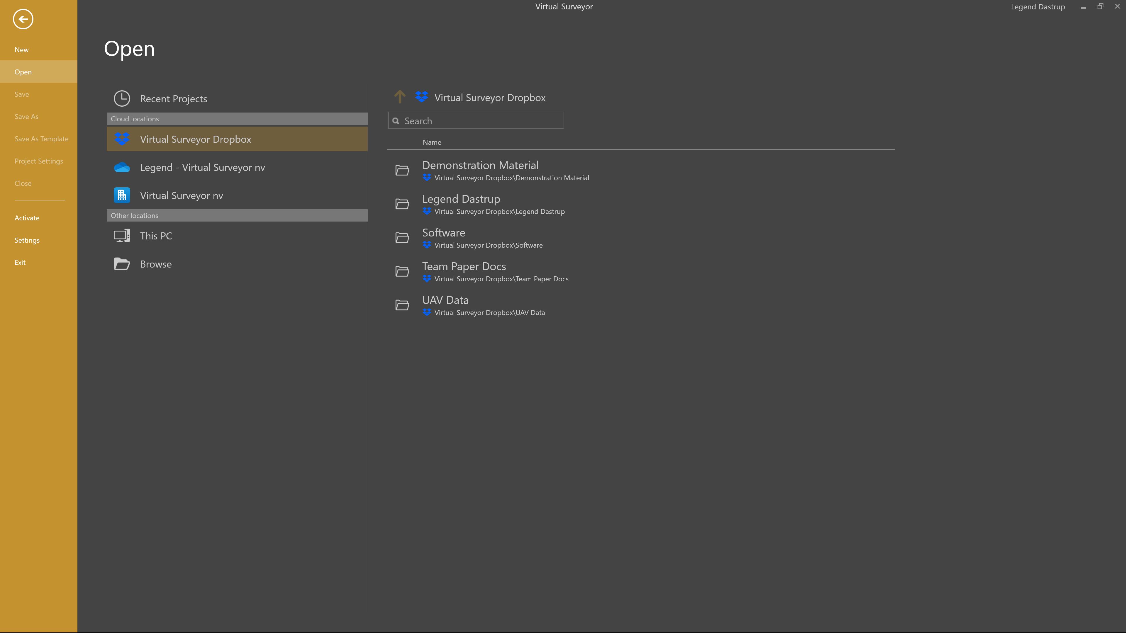Click Exit in the side menu
This screenshot has height=633, width=1126.
pyautogui.click(x=20, y=263)
